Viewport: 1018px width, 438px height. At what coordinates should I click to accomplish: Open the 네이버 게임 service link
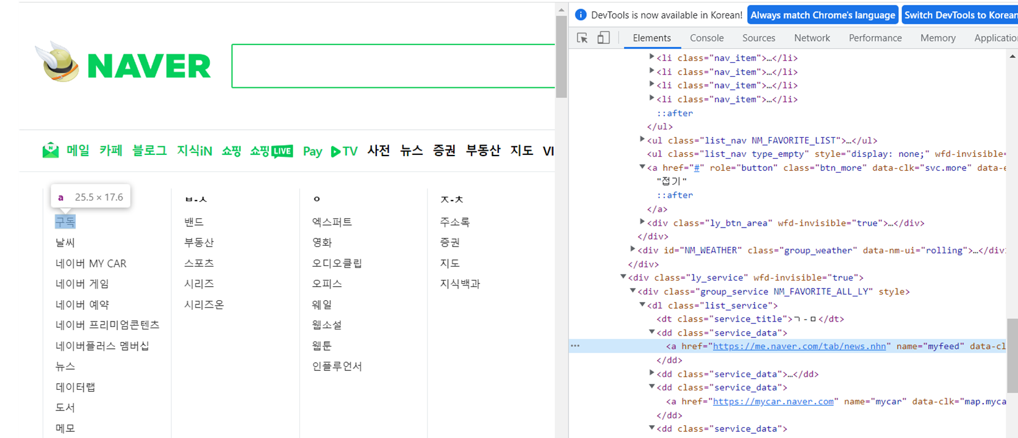tap(82, 284)
